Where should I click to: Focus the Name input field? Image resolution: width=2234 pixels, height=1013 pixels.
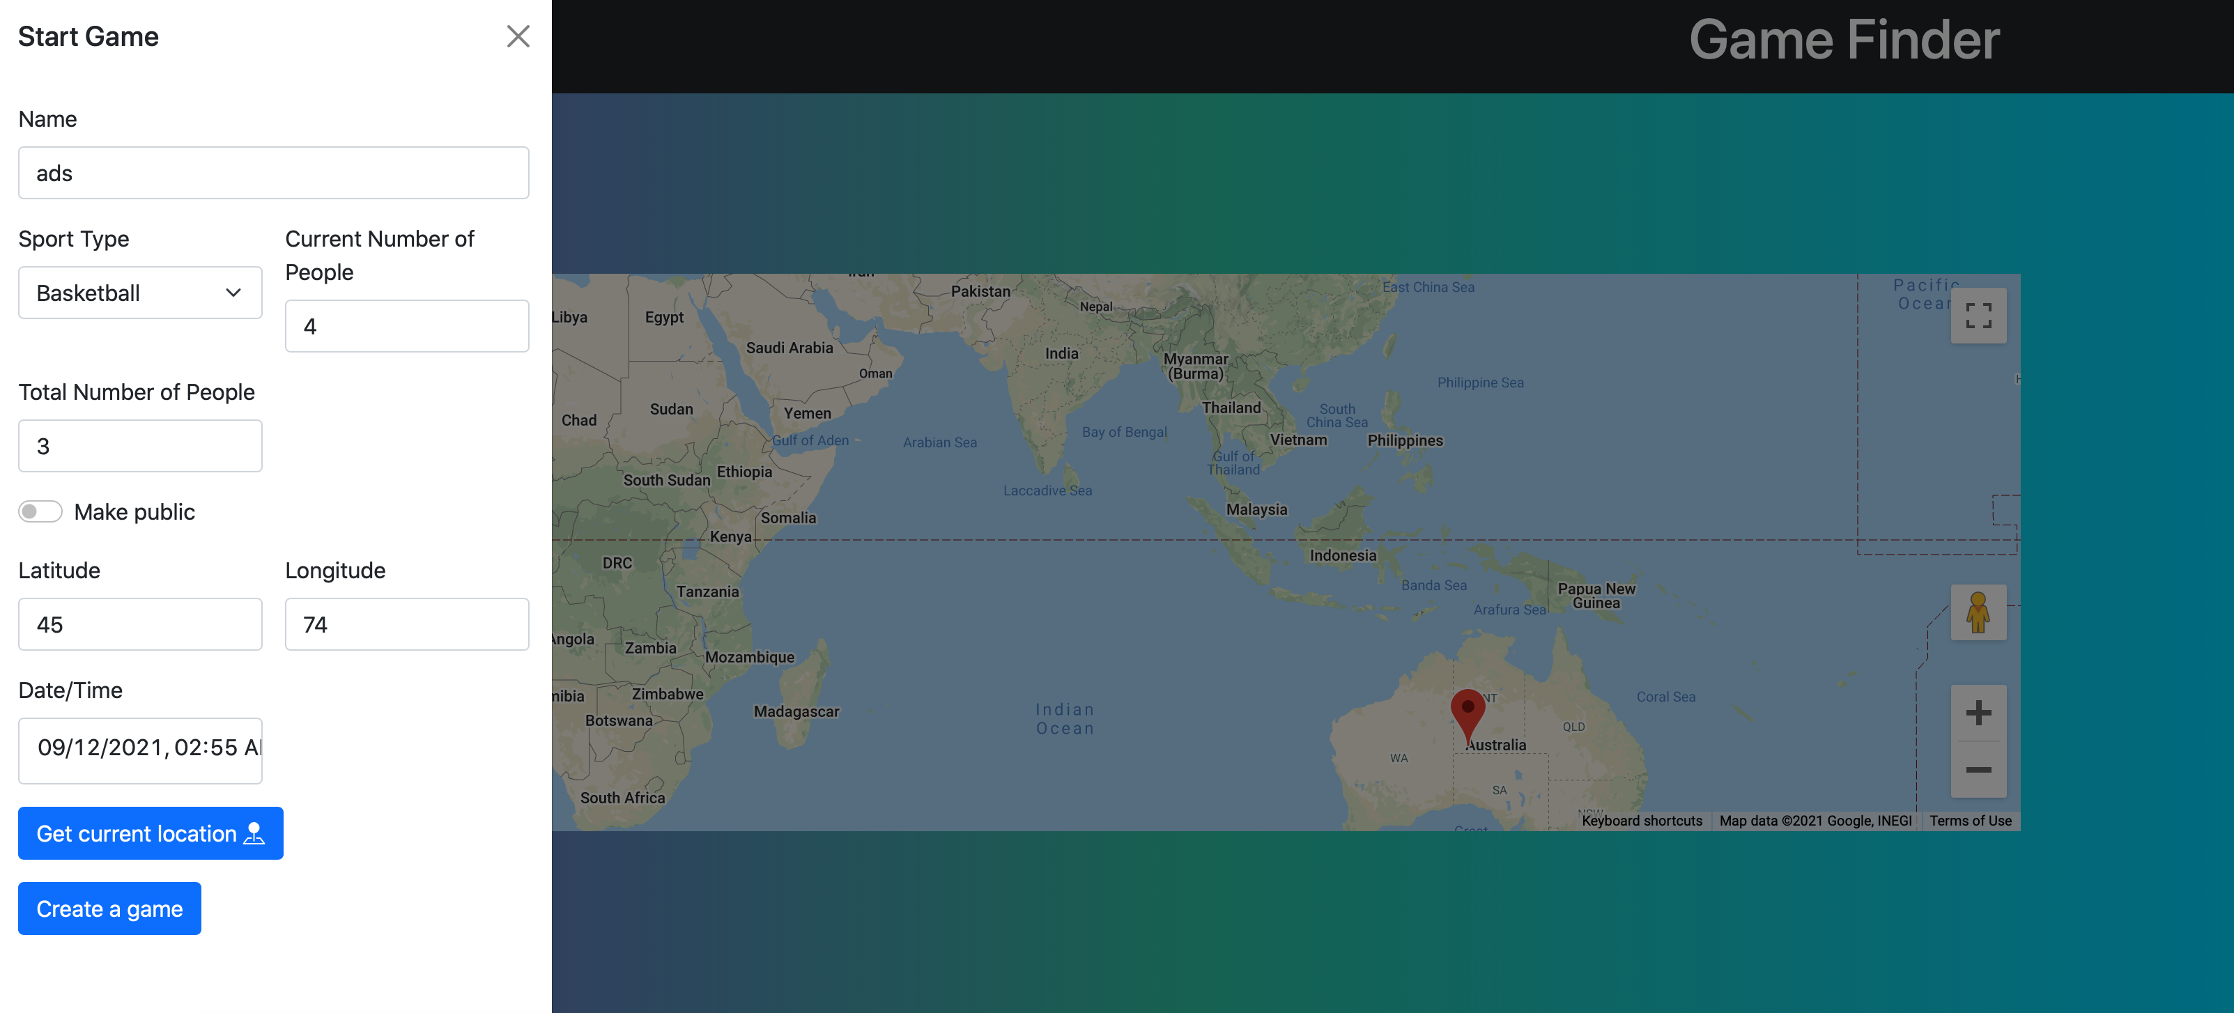point(273,173)
